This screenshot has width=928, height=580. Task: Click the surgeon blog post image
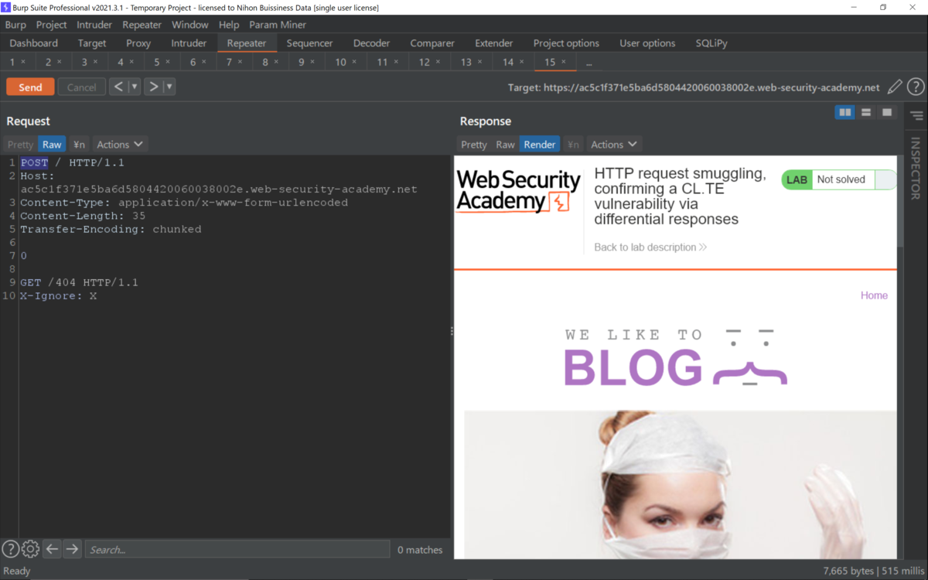[680, 484]
